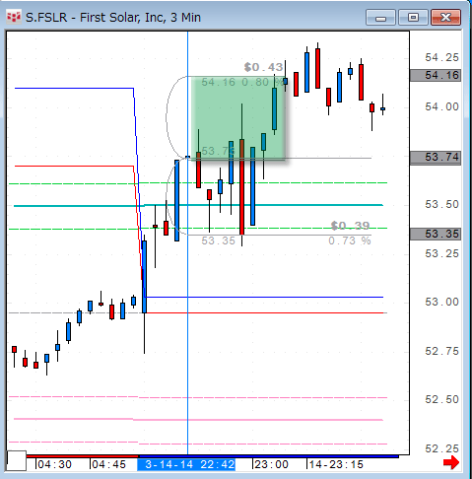This screenshot has height=479, width=472.
Task: Click the 04:30 time axis label
Action: tap(54, 464)
